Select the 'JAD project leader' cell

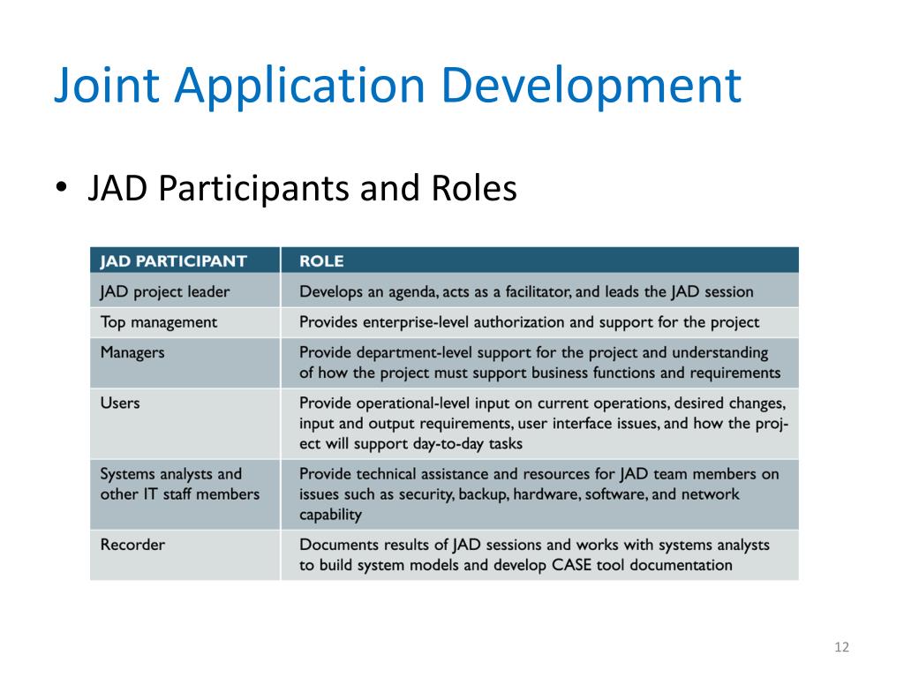(185, 291)
